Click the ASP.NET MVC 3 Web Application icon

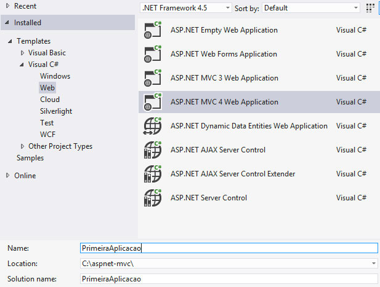pyautogui.click(x=153, y=78)
